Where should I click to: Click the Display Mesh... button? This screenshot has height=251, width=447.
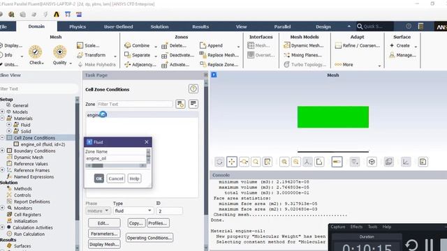click(104, 244)
